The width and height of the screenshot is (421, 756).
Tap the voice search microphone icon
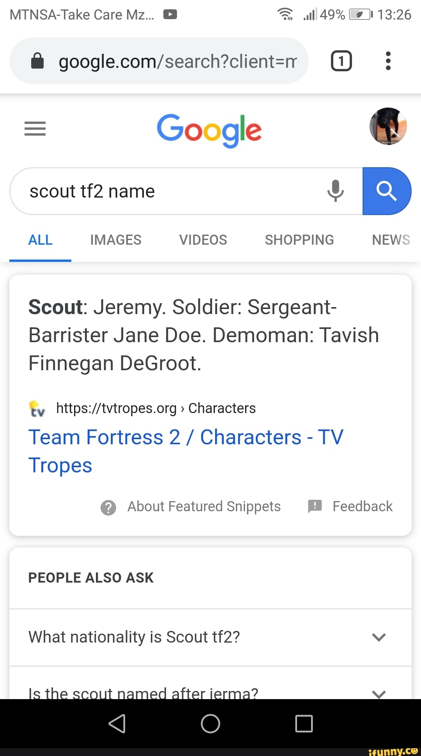click(x=335, y=191)
